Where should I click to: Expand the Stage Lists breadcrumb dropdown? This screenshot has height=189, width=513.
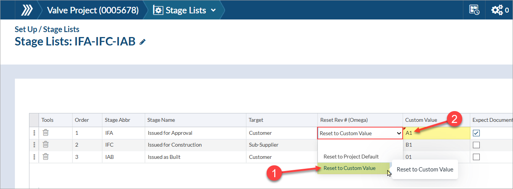[x=213, y=10]
